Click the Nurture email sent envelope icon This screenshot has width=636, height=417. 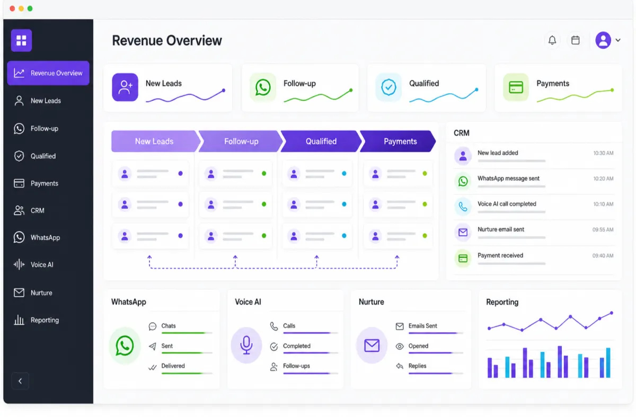pyautogui.click(x=463, y=232)
